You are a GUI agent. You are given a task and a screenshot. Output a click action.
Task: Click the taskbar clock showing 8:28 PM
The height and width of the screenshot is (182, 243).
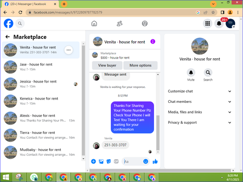coord(233,178)
